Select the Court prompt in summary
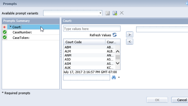188x106 pixels. pyautogui.click(x=33, y=27)
